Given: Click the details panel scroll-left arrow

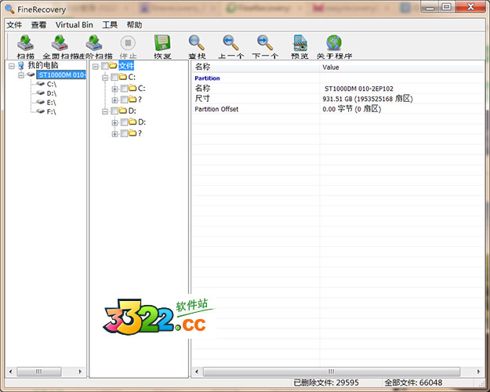Looking at the screenshot, I should (x=197, y=372).
